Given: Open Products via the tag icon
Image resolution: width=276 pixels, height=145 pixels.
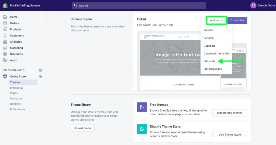Looking at the screenshot, I should 5,29.
